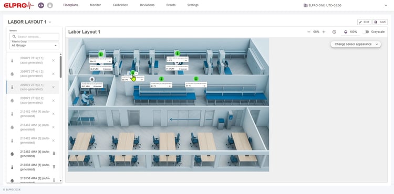Image resolution: width=394 pixels, height=194 pixels.
Task: Zoom out floorplan with minus icon
Action: (x=309, y=32)
